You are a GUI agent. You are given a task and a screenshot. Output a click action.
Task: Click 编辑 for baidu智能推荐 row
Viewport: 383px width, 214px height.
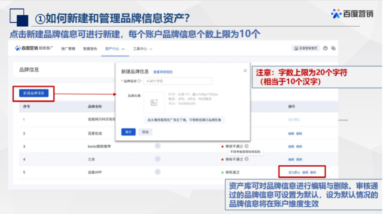[x=291, y=147]
